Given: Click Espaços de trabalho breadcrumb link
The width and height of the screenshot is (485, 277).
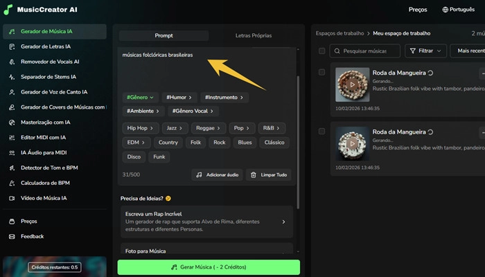Looking at the screenshot, I should (x=339, y=33).
